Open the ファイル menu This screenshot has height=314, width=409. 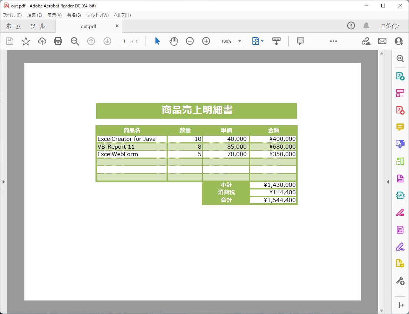[x=12, y=15]
